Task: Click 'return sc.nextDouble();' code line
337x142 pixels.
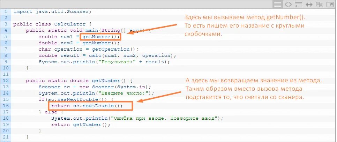Action: click(87, 106)
